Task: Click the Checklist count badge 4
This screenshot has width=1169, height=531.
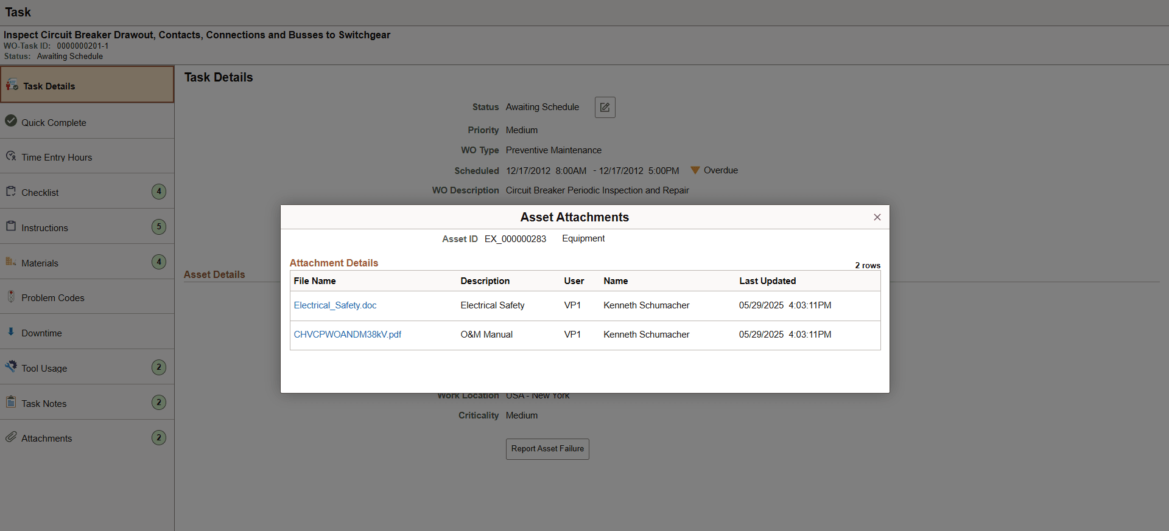Action: pyautogui.click(x=159, y=192)
